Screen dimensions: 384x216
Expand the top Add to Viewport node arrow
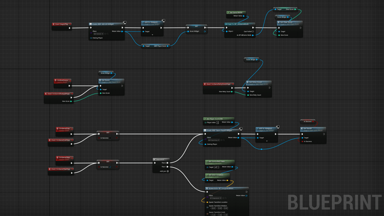point(153,35)
